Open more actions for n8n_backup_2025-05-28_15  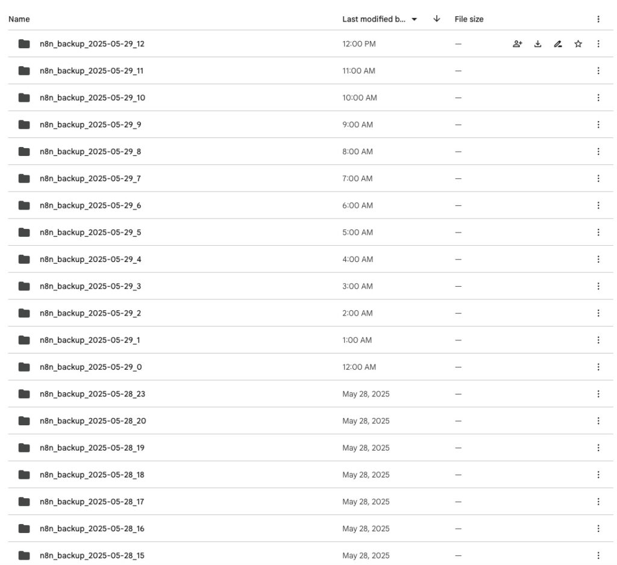[598, 555]
